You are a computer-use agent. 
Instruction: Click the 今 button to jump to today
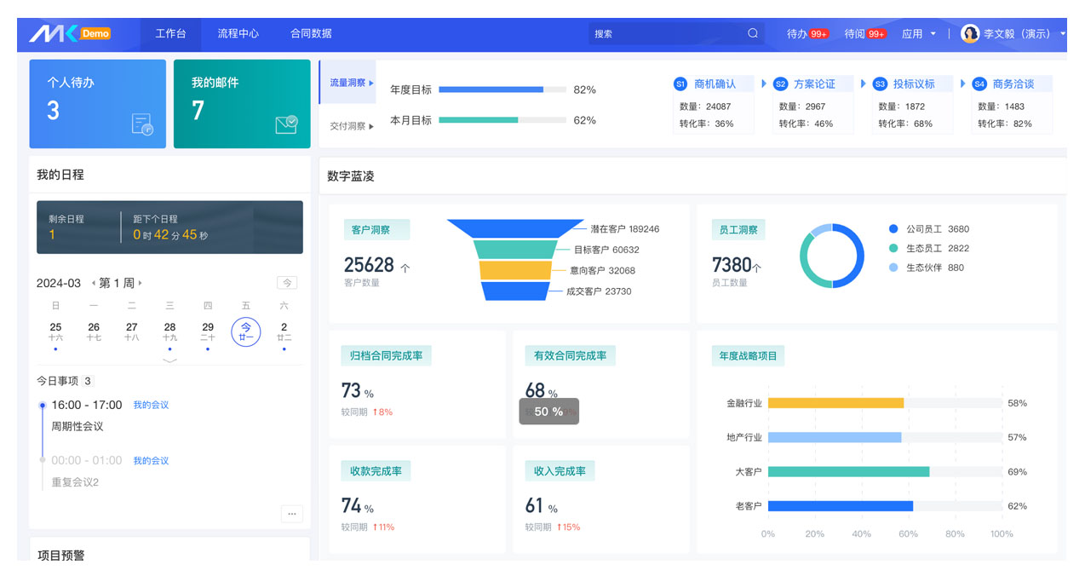pyautogui.click(x=287, y=283)
